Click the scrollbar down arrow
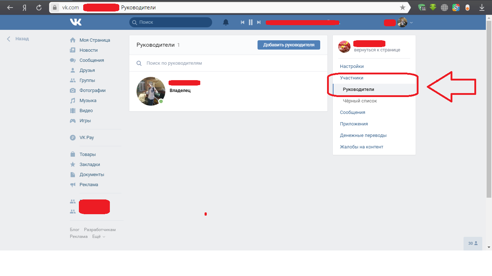The height and width of the screenshot is (276, 492). click(x=489, y=247)
